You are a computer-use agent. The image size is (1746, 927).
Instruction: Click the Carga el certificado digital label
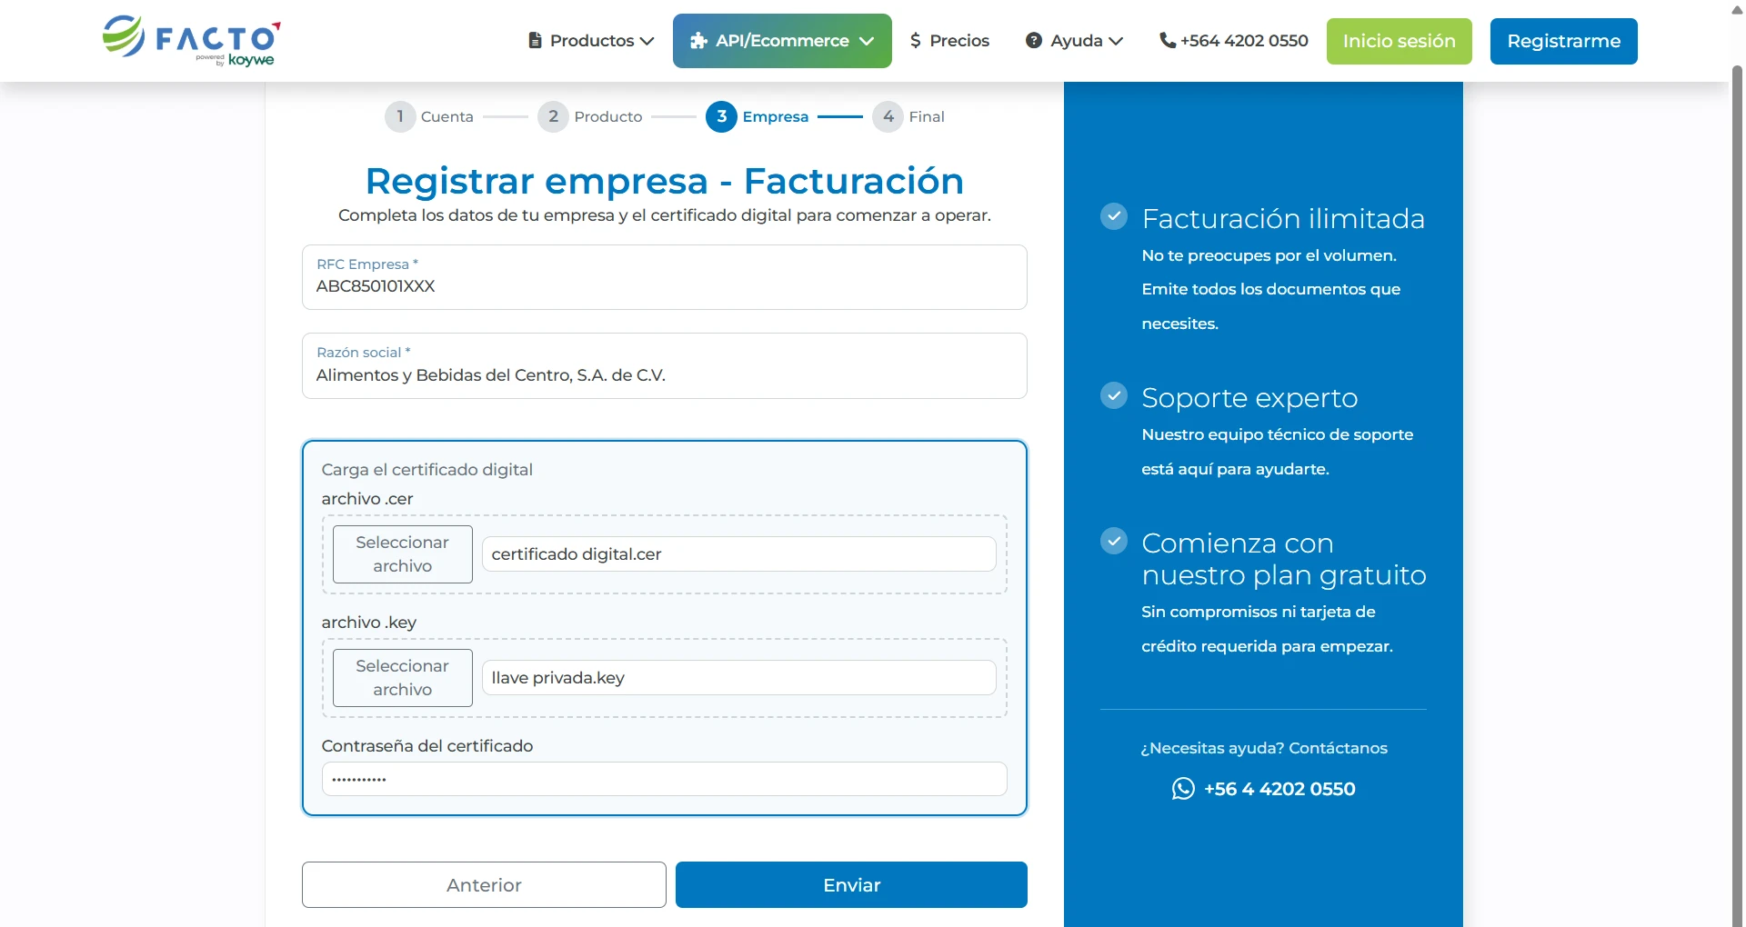(x=426, y=470)
